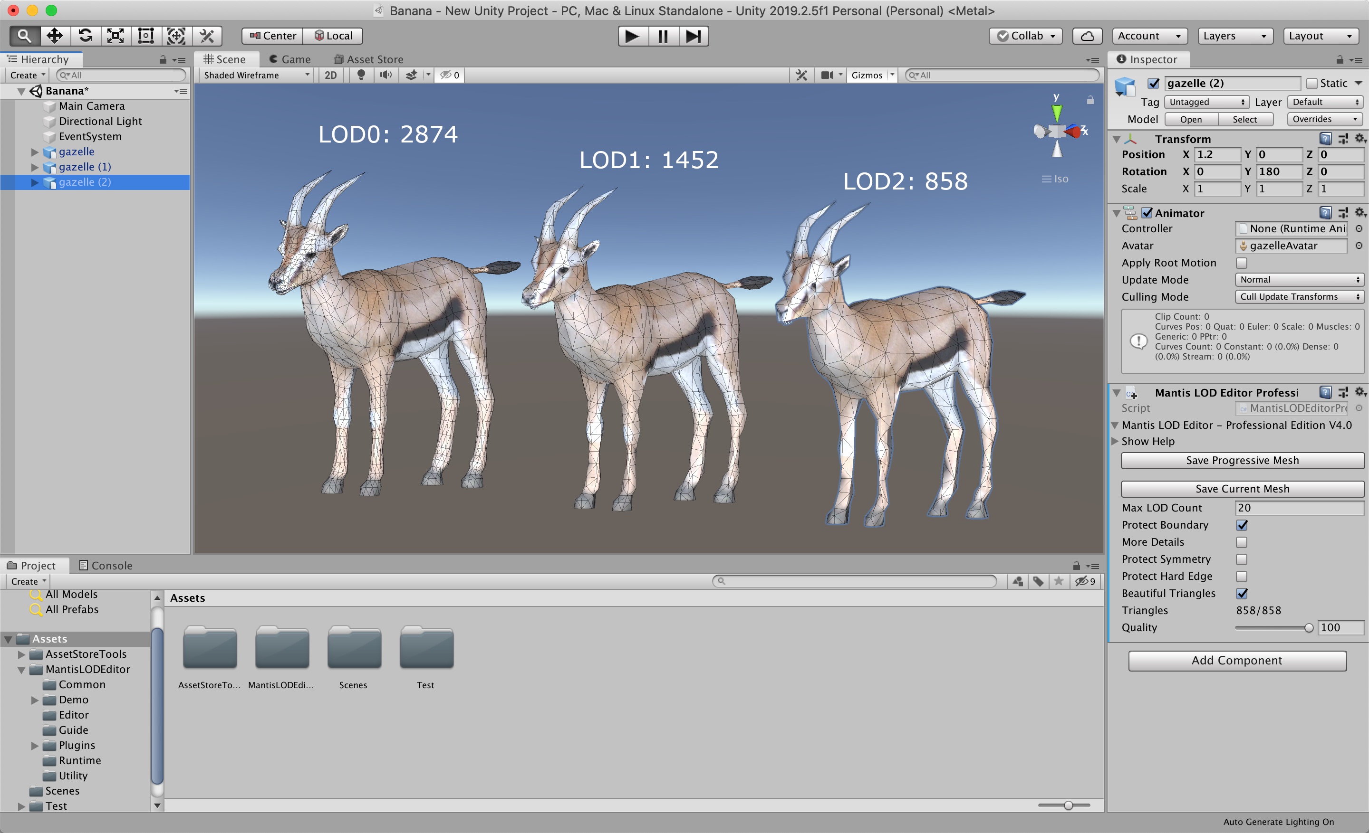This screenshot has height=833, width=1369.
Task: Click the Add Component button
Action: pyautogui.click(x=1237, y=661)
